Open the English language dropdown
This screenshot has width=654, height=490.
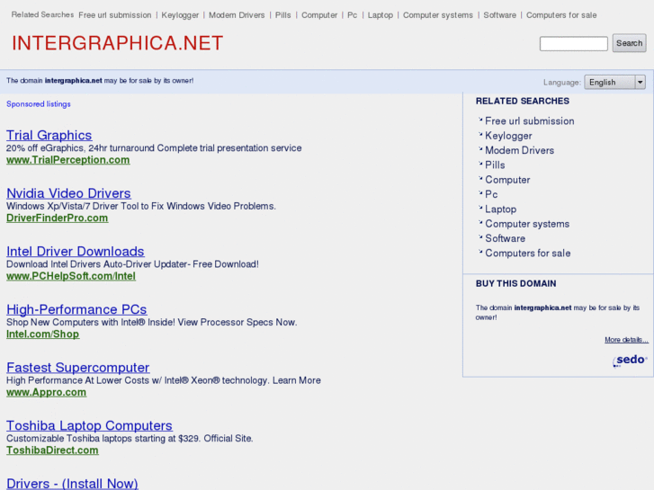614,82
